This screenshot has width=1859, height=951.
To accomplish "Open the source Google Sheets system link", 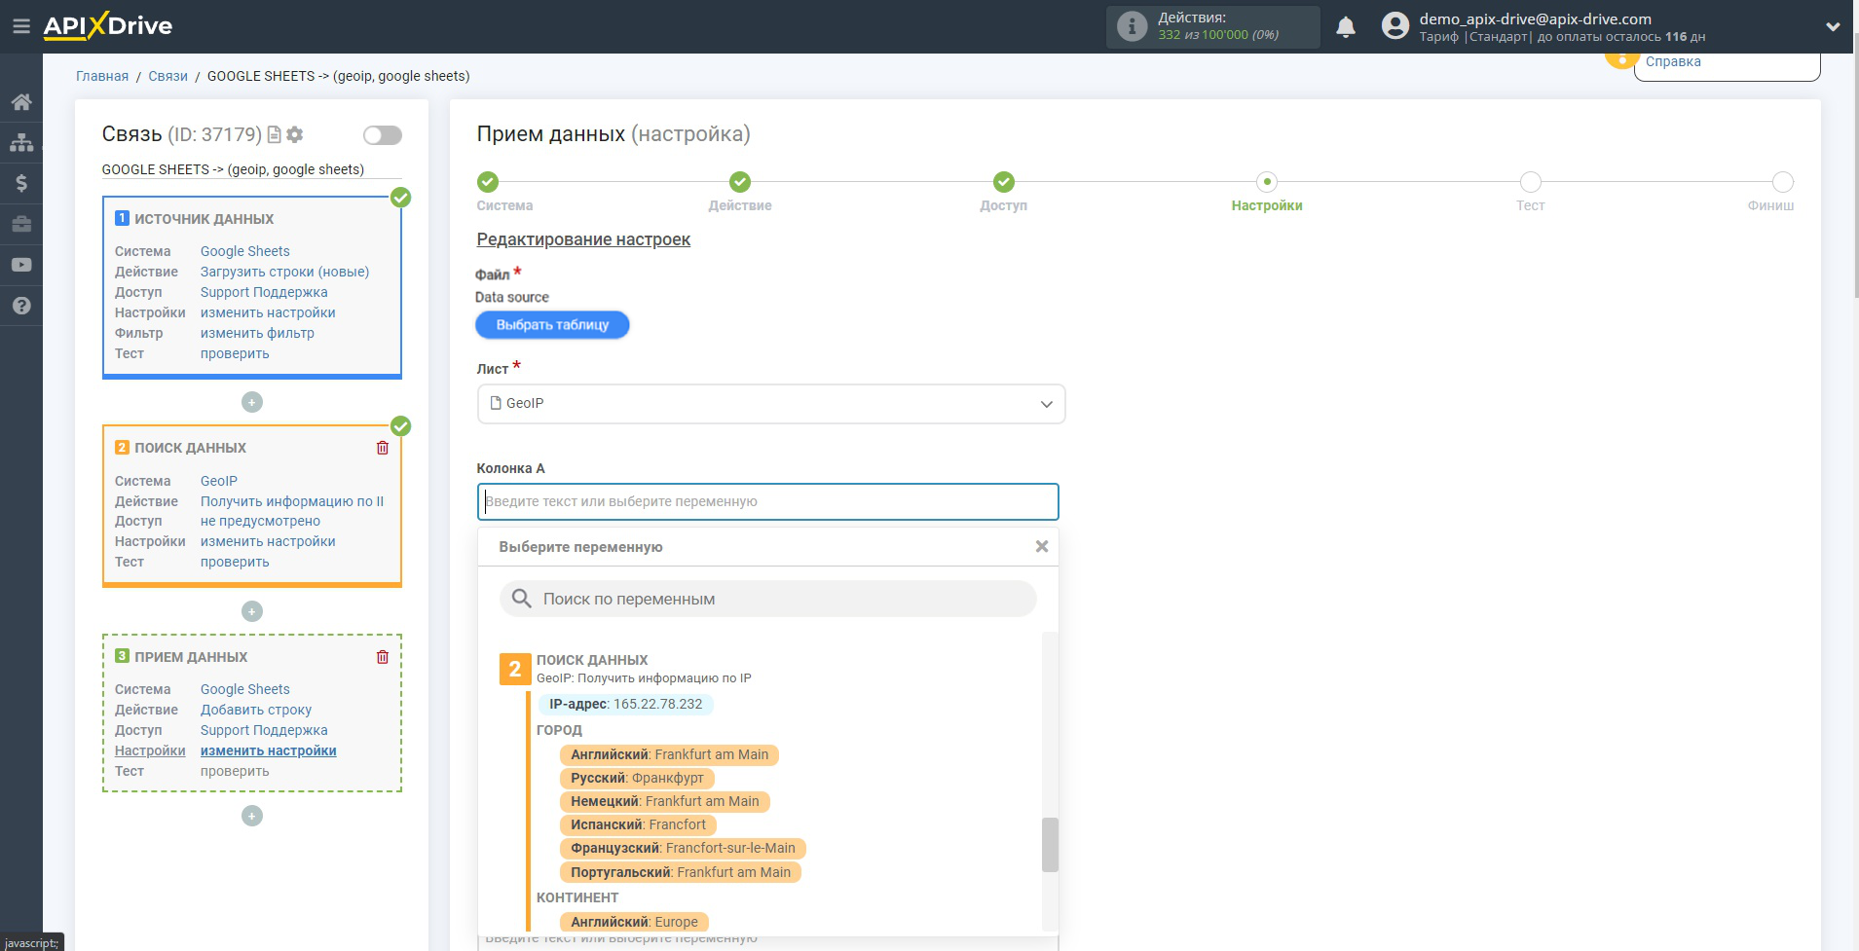I will [x=245, y=251].
